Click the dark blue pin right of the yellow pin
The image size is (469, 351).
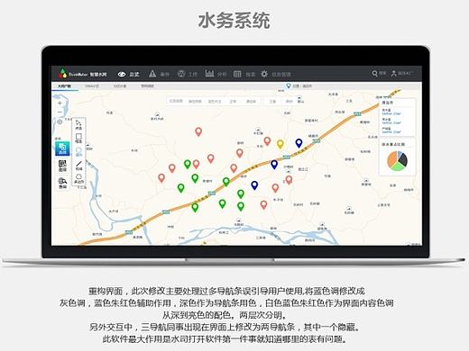pos(299,143)
